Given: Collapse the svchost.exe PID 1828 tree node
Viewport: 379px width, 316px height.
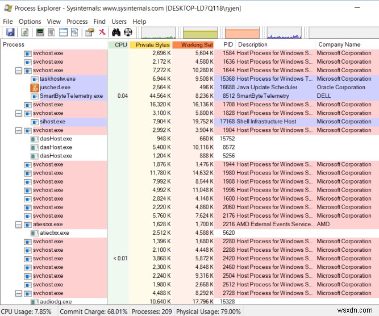Looking at the screenshot, I should (x=19, y=114).
